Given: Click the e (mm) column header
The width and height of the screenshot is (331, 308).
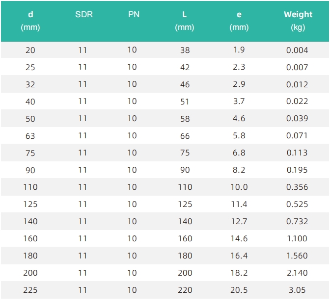Looking at the screenshot, I should (239, 21).
